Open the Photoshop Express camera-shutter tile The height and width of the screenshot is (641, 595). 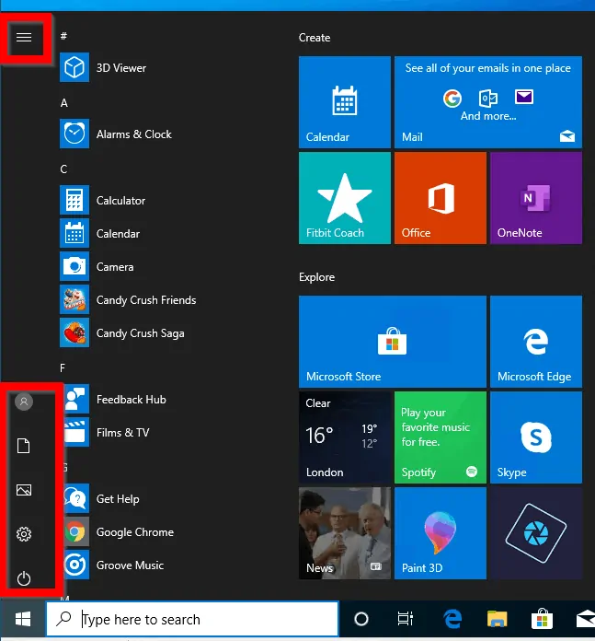[536, 533]
